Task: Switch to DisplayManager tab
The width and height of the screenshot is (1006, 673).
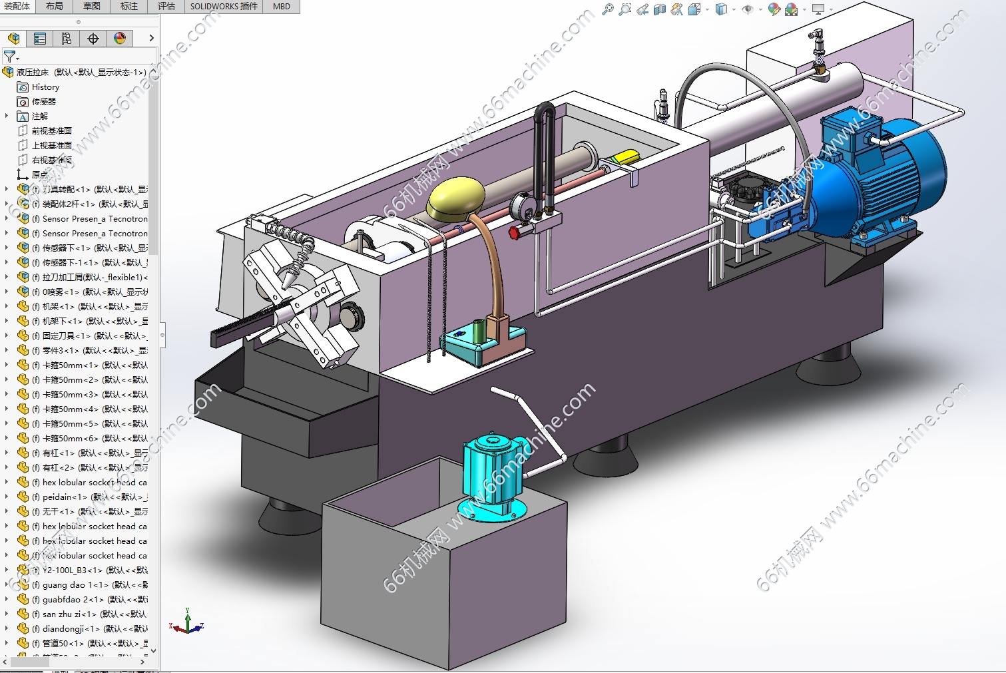Action: (x=120, y=38)
